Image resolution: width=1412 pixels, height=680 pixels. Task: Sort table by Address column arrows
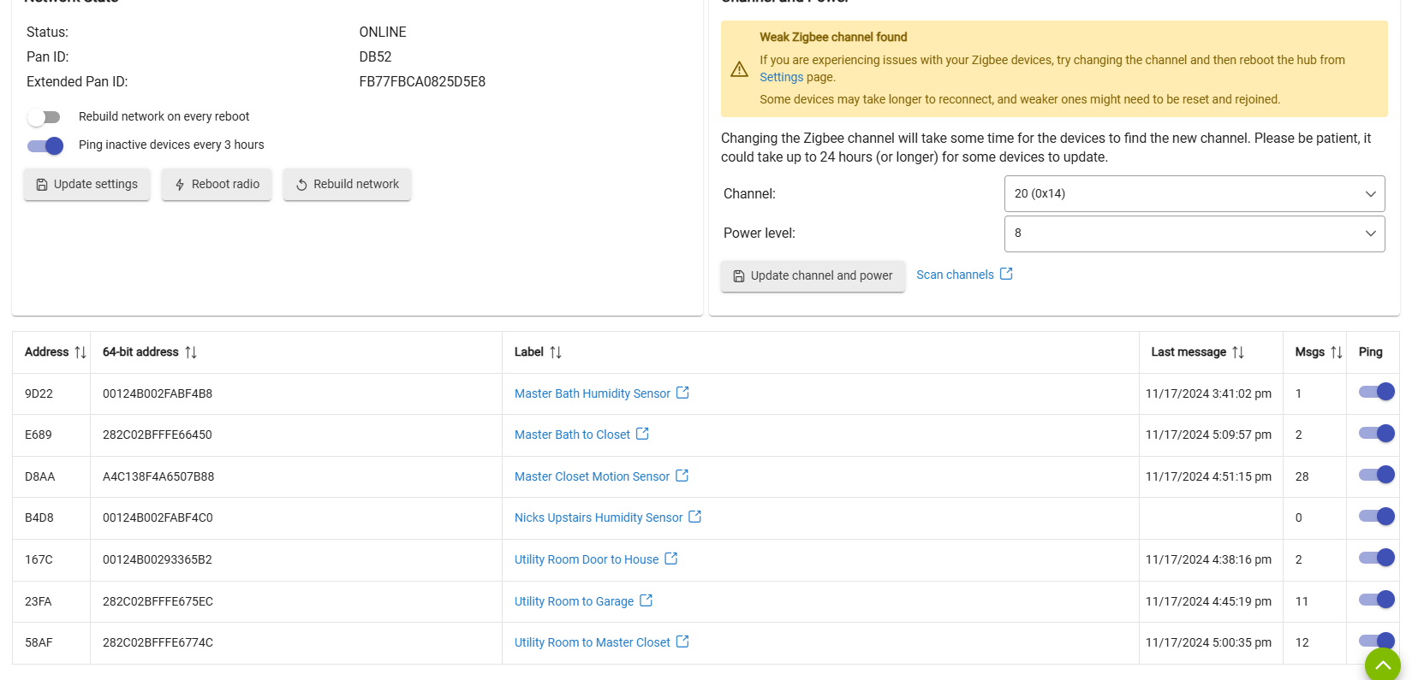click(x=80, y=352)
